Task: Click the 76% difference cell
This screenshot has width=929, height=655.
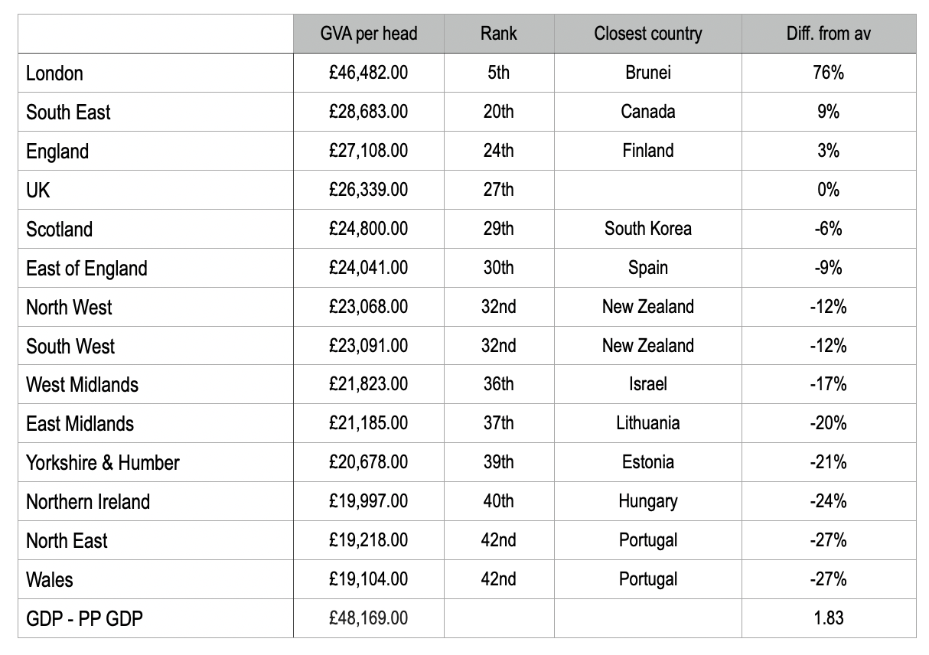Action: coord(829,73)
